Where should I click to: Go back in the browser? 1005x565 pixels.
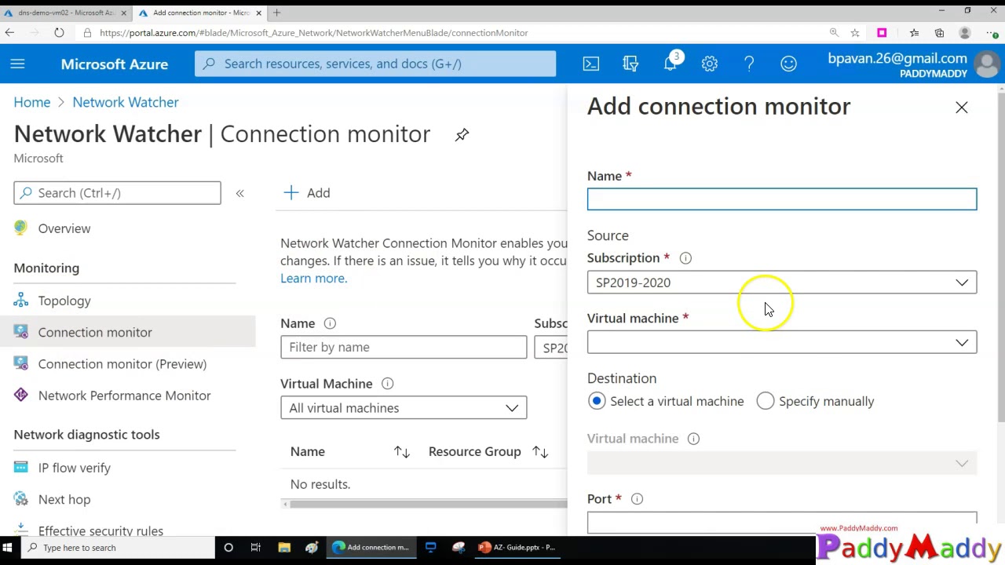(9, 33)
